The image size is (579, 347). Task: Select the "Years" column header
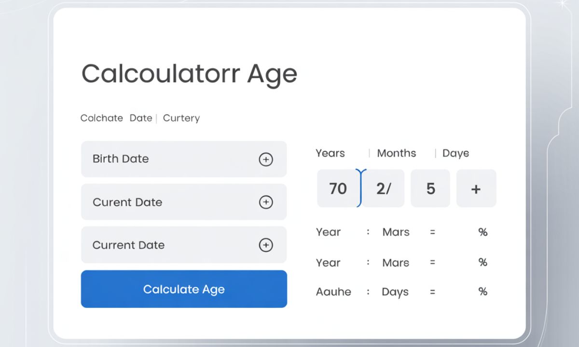click(330, 153)
